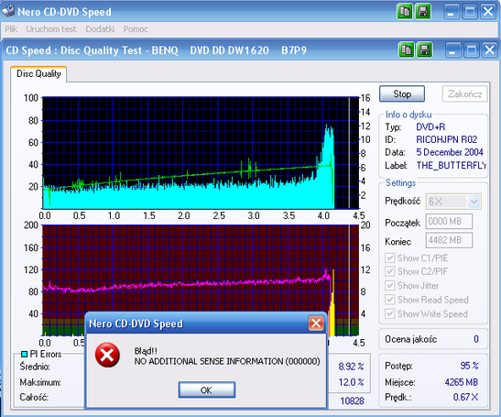
Task: Click the Maksimum label under PI Errors
Action: pos(40,382)
